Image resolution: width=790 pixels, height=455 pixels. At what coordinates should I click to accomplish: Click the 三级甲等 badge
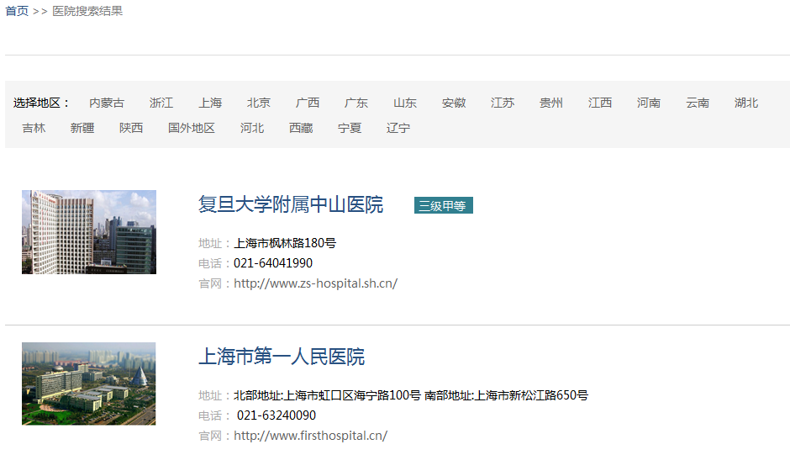pos(444,205)
